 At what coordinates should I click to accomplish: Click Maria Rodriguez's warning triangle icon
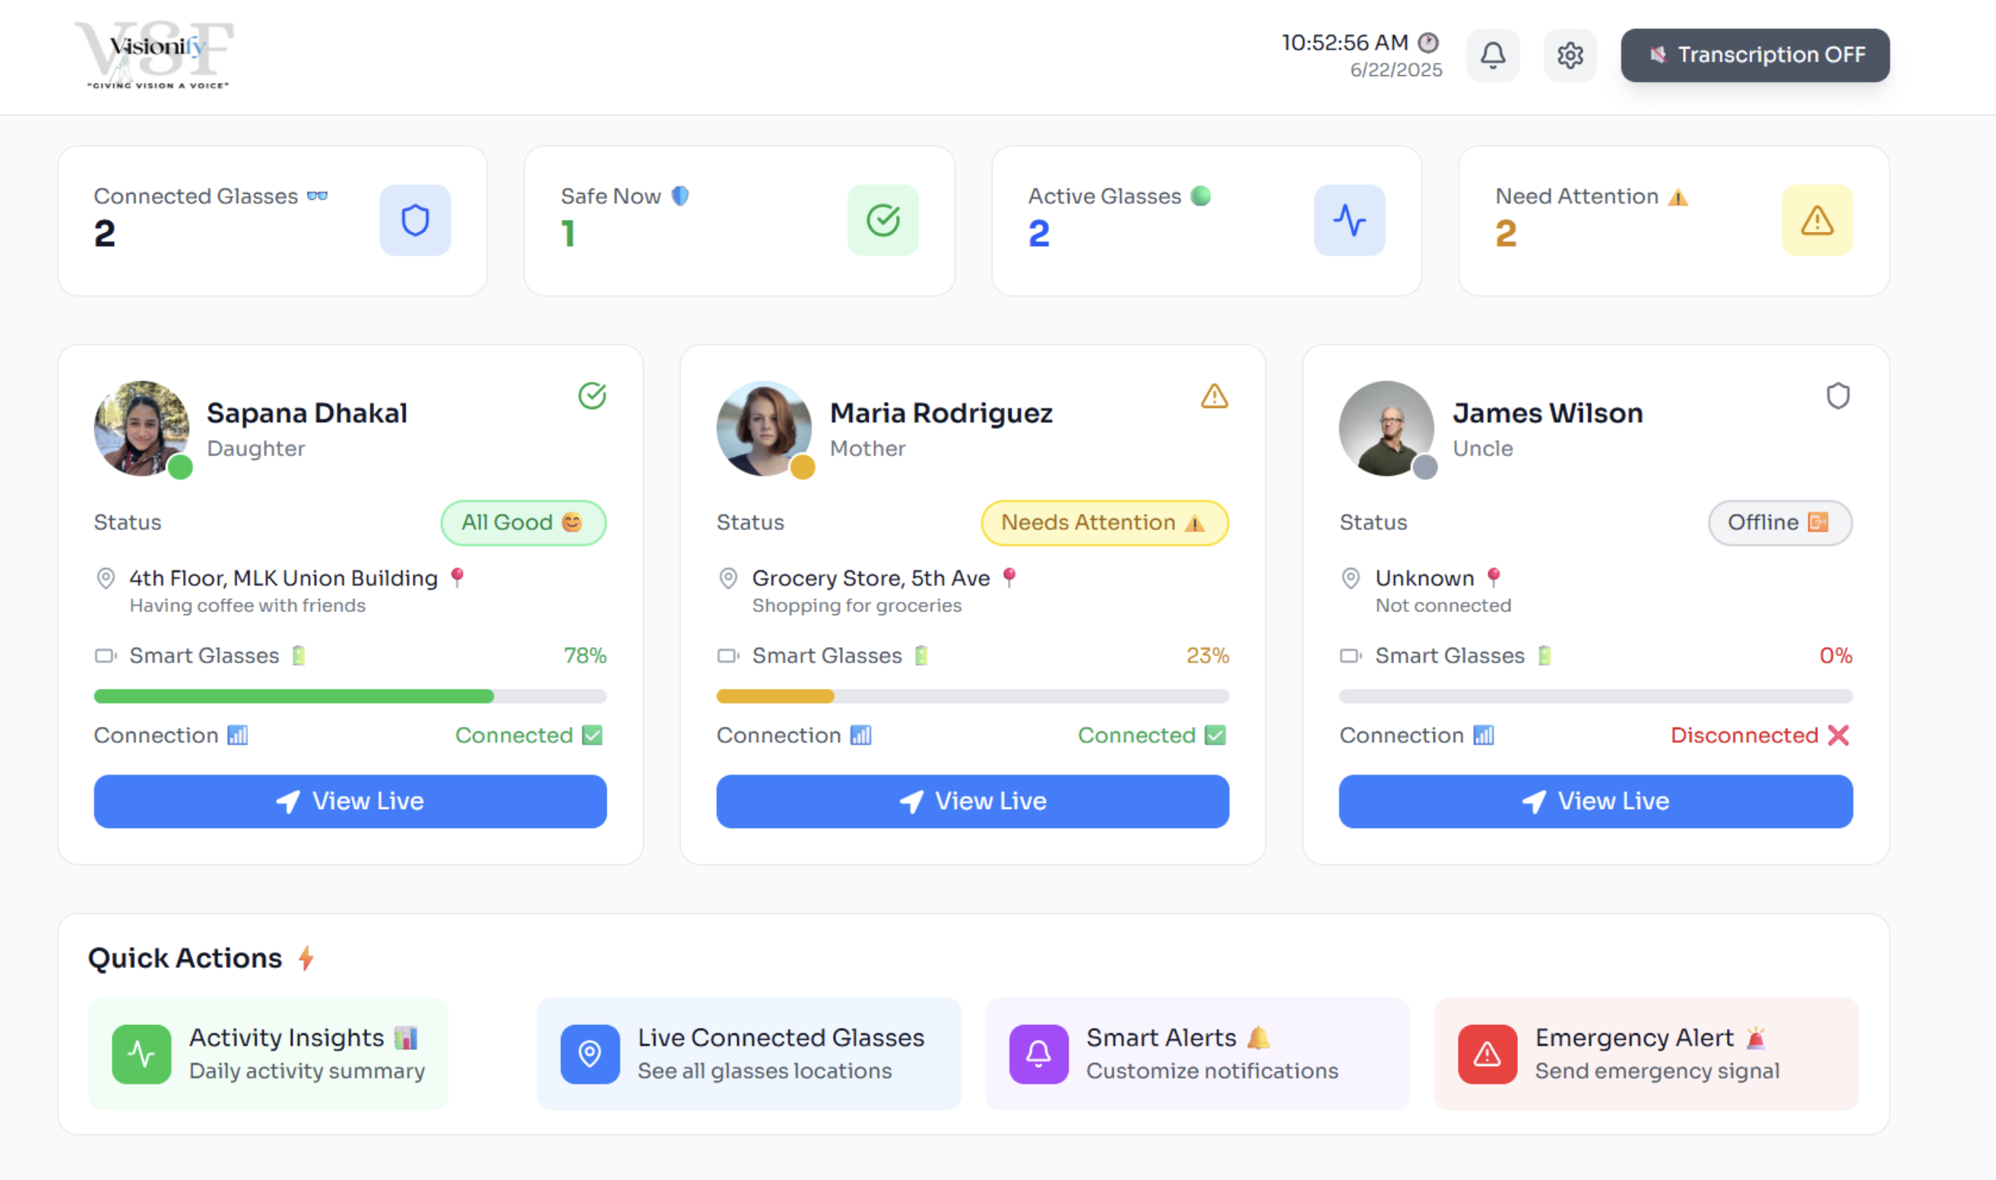1214,396
